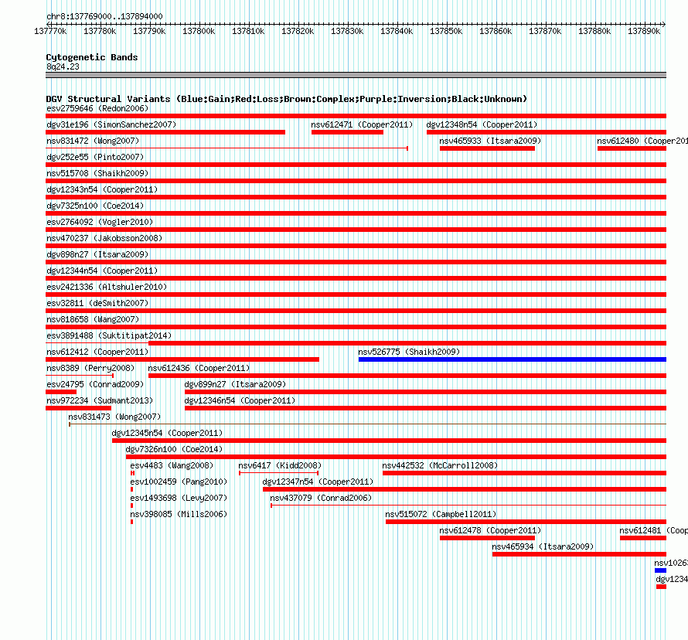Click the dgv252e55 (Pinto2007) label
This screenshot has height=640, width=688.
click(95, 157)
